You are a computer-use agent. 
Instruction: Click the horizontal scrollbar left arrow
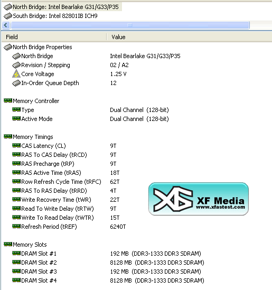6,25
